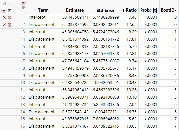The height and width of the screenshot is (130, 179).
Task: Click the Intercept term in row 13
Action: coord(37,105)
